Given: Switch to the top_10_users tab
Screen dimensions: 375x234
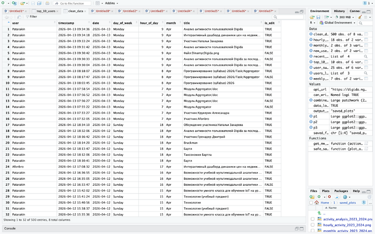Looking at the screenshot, I should [46, 11].
